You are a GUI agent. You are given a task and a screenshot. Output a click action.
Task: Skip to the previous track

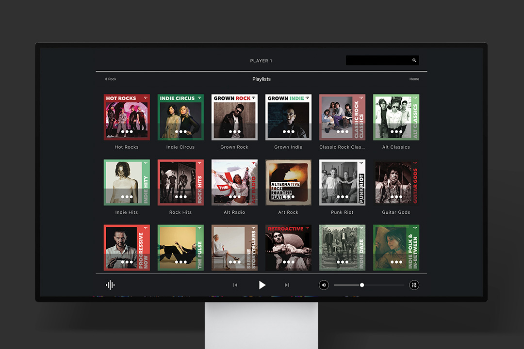click(x=235, y=285)
